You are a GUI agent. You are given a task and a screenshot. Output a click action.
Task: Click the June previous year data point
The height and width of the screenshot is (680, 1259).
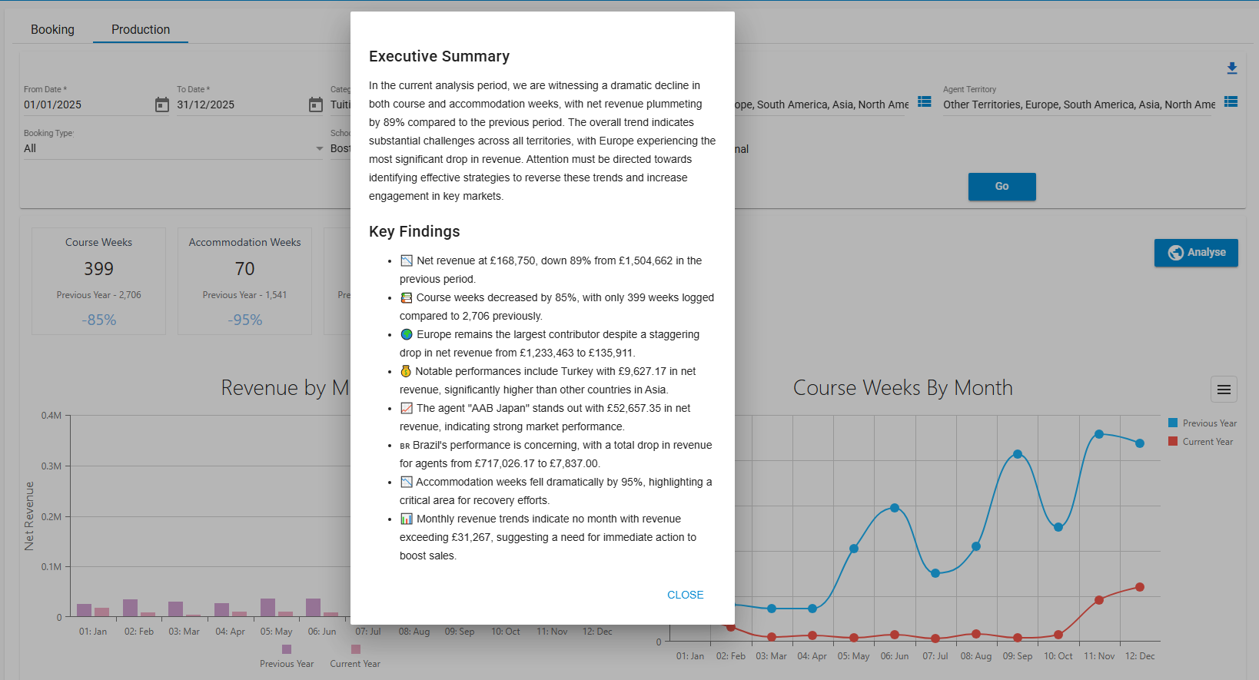(895, 508)
